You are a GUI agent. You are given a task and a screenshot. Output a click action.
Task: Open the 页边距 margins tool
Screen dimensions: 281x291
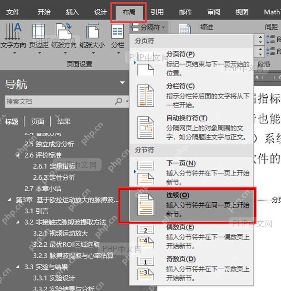click(39, 38)
